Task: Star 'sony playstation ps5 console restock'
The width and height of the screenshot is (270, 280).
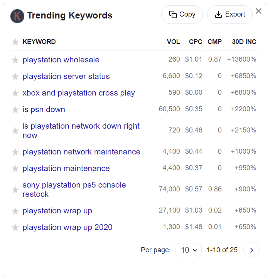Action: click(15, 190)
